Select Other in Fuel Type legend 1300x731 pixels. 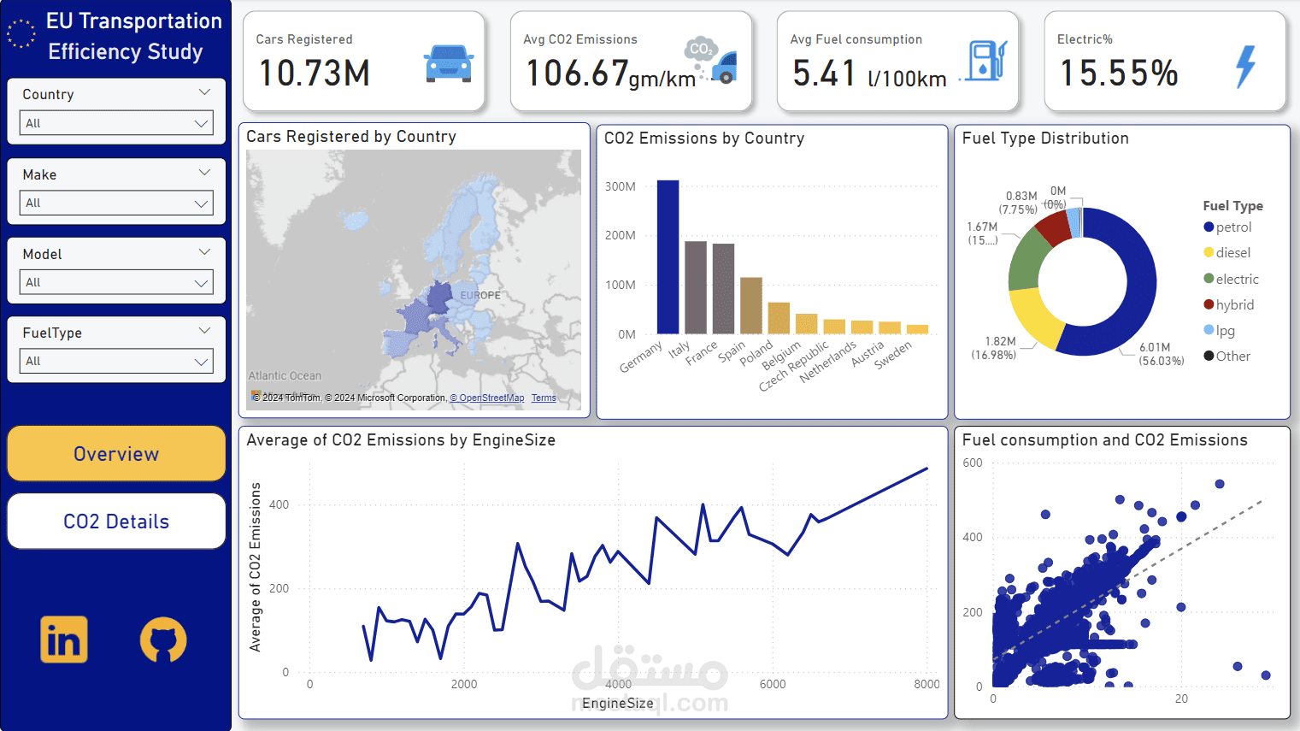point(1226,357)
